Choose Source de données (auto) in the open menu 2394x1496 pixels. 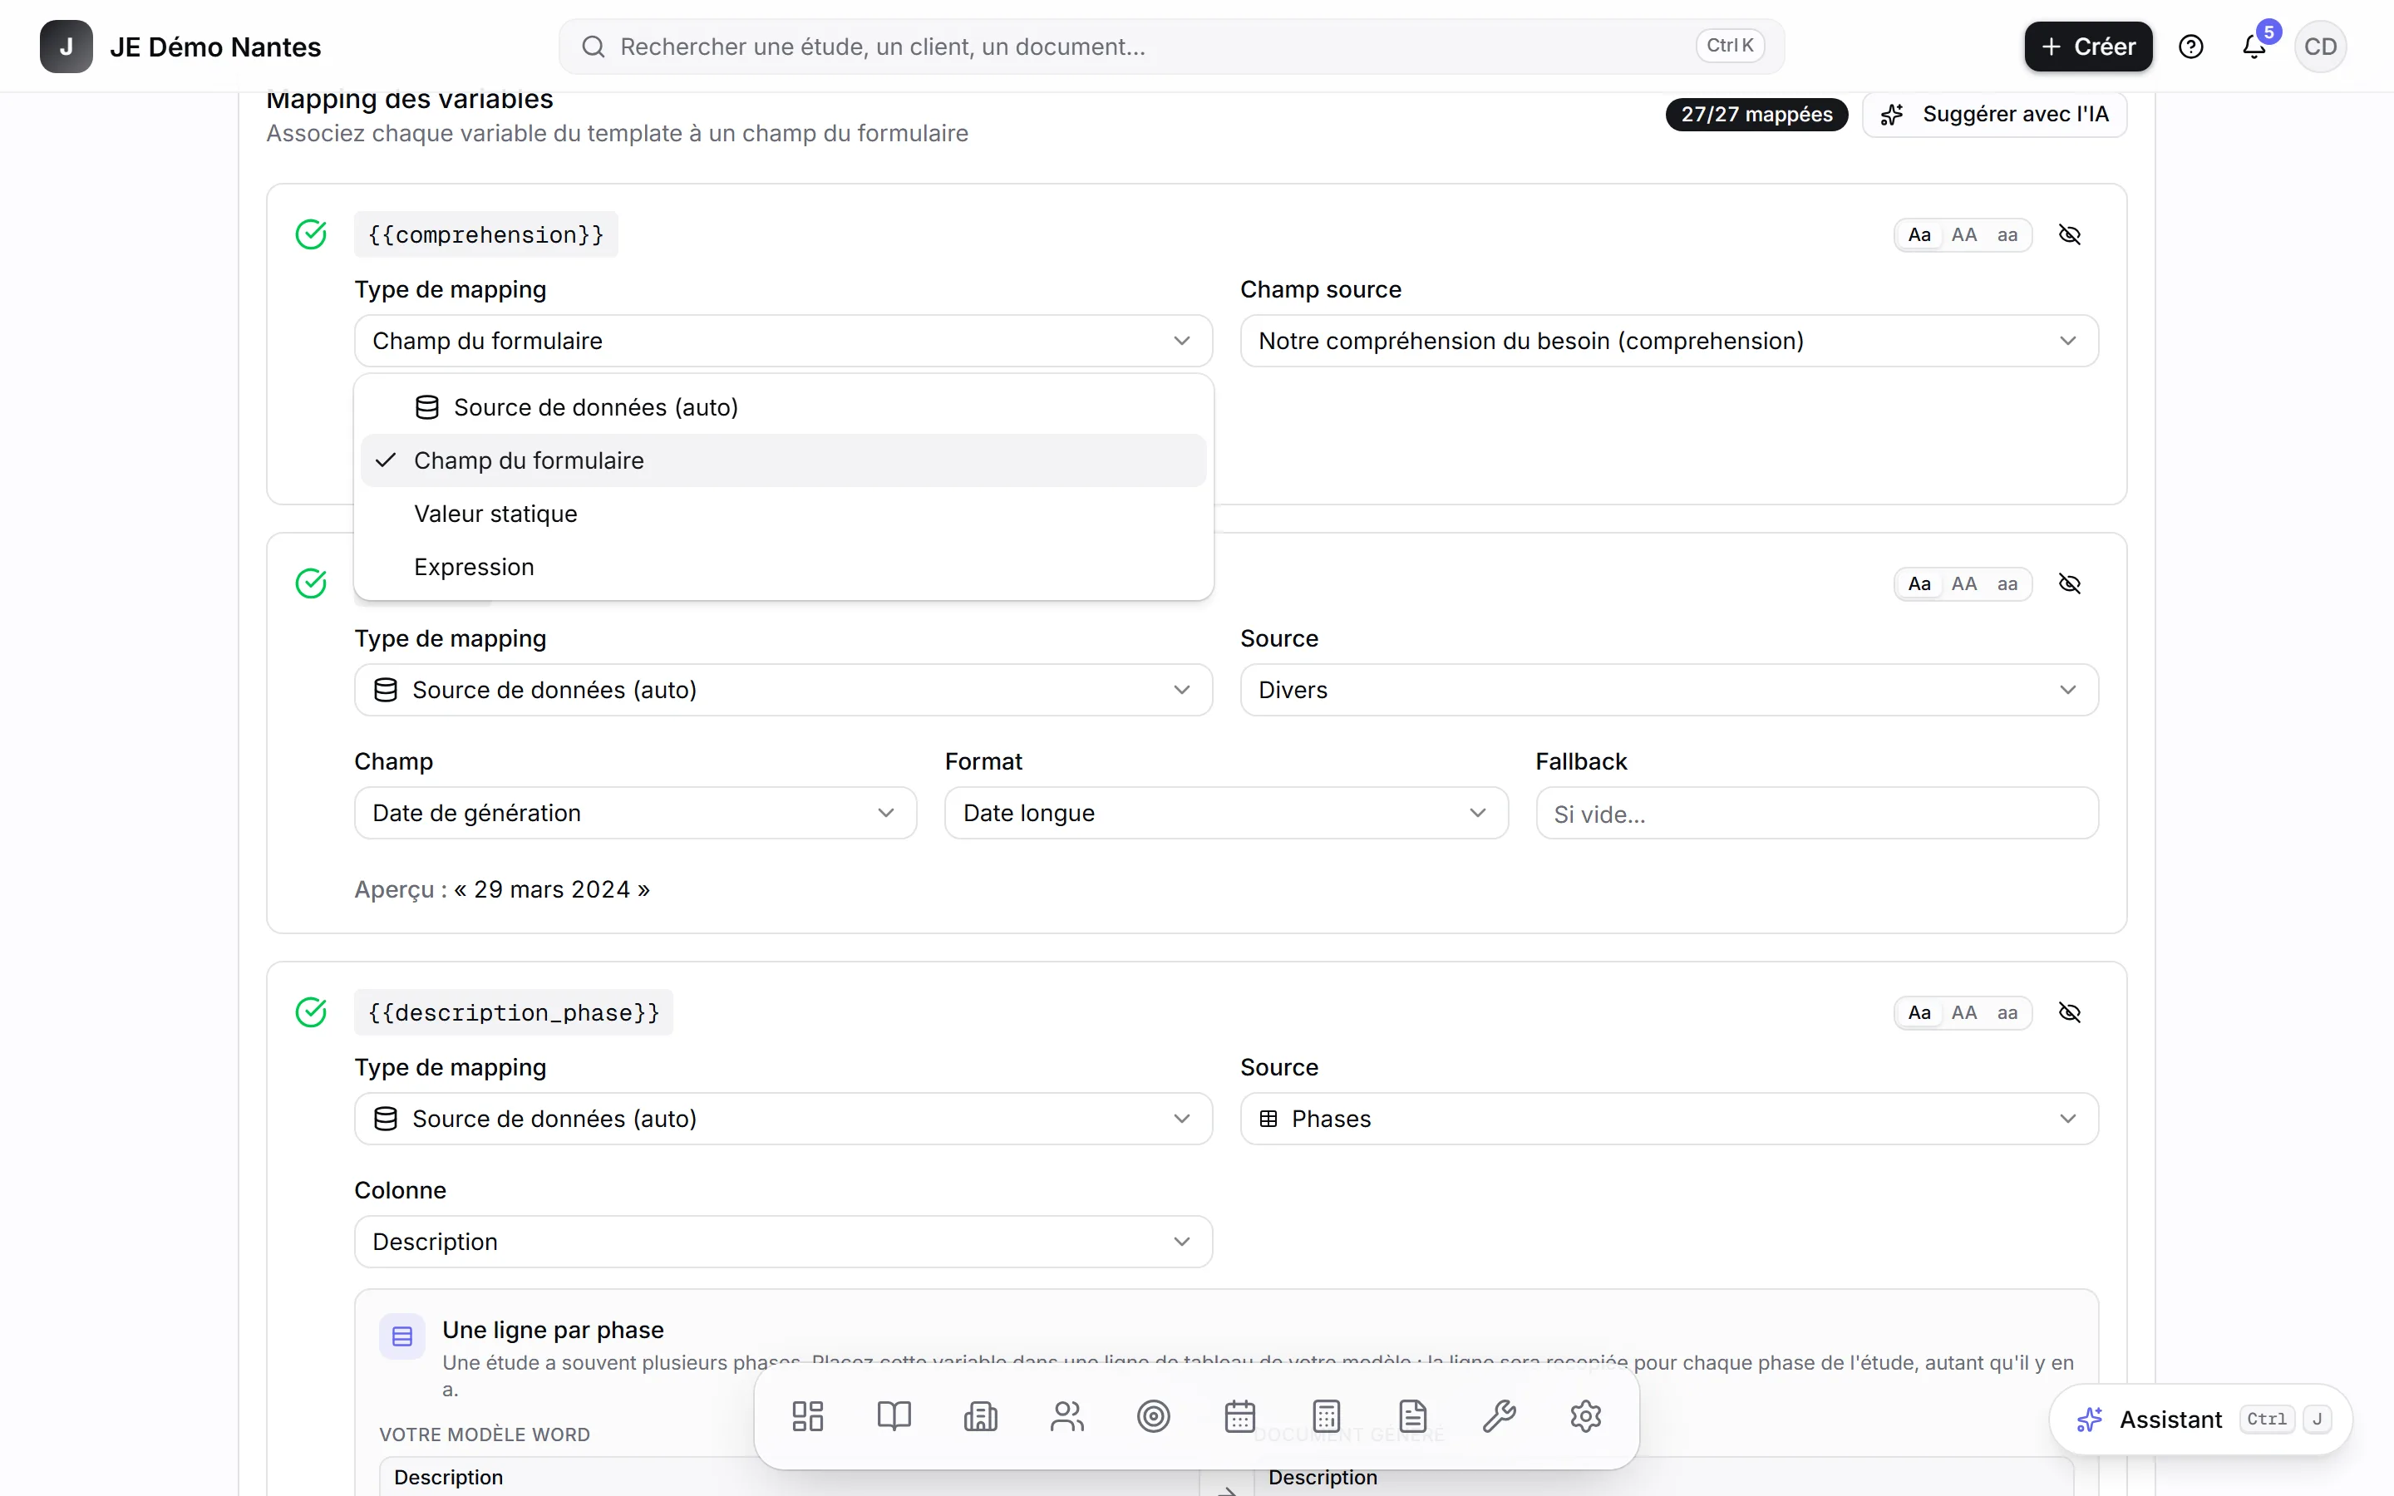pos(784,407)
